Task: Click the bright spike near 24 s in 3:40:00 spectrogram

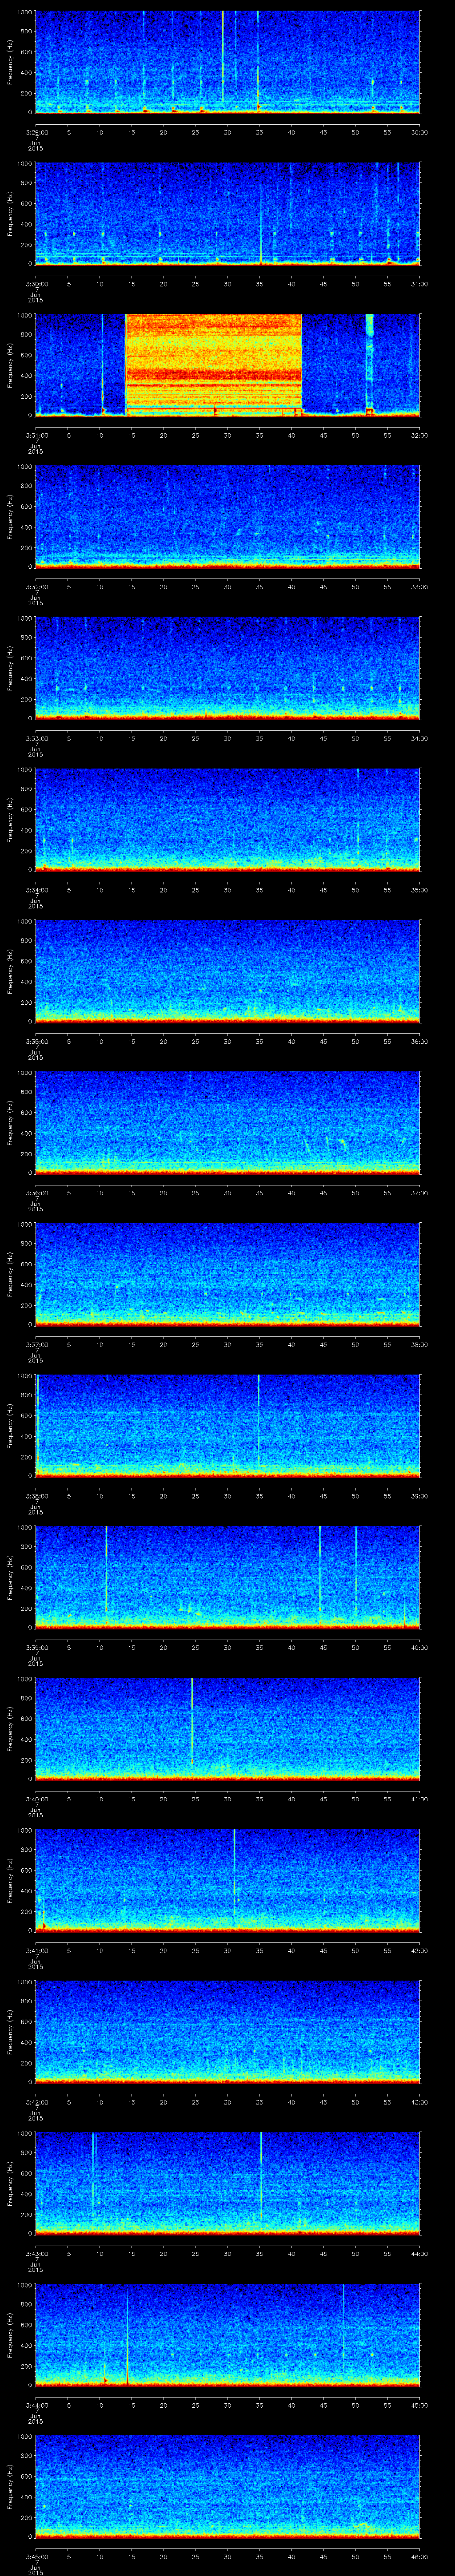Action: coord(191,1720)
